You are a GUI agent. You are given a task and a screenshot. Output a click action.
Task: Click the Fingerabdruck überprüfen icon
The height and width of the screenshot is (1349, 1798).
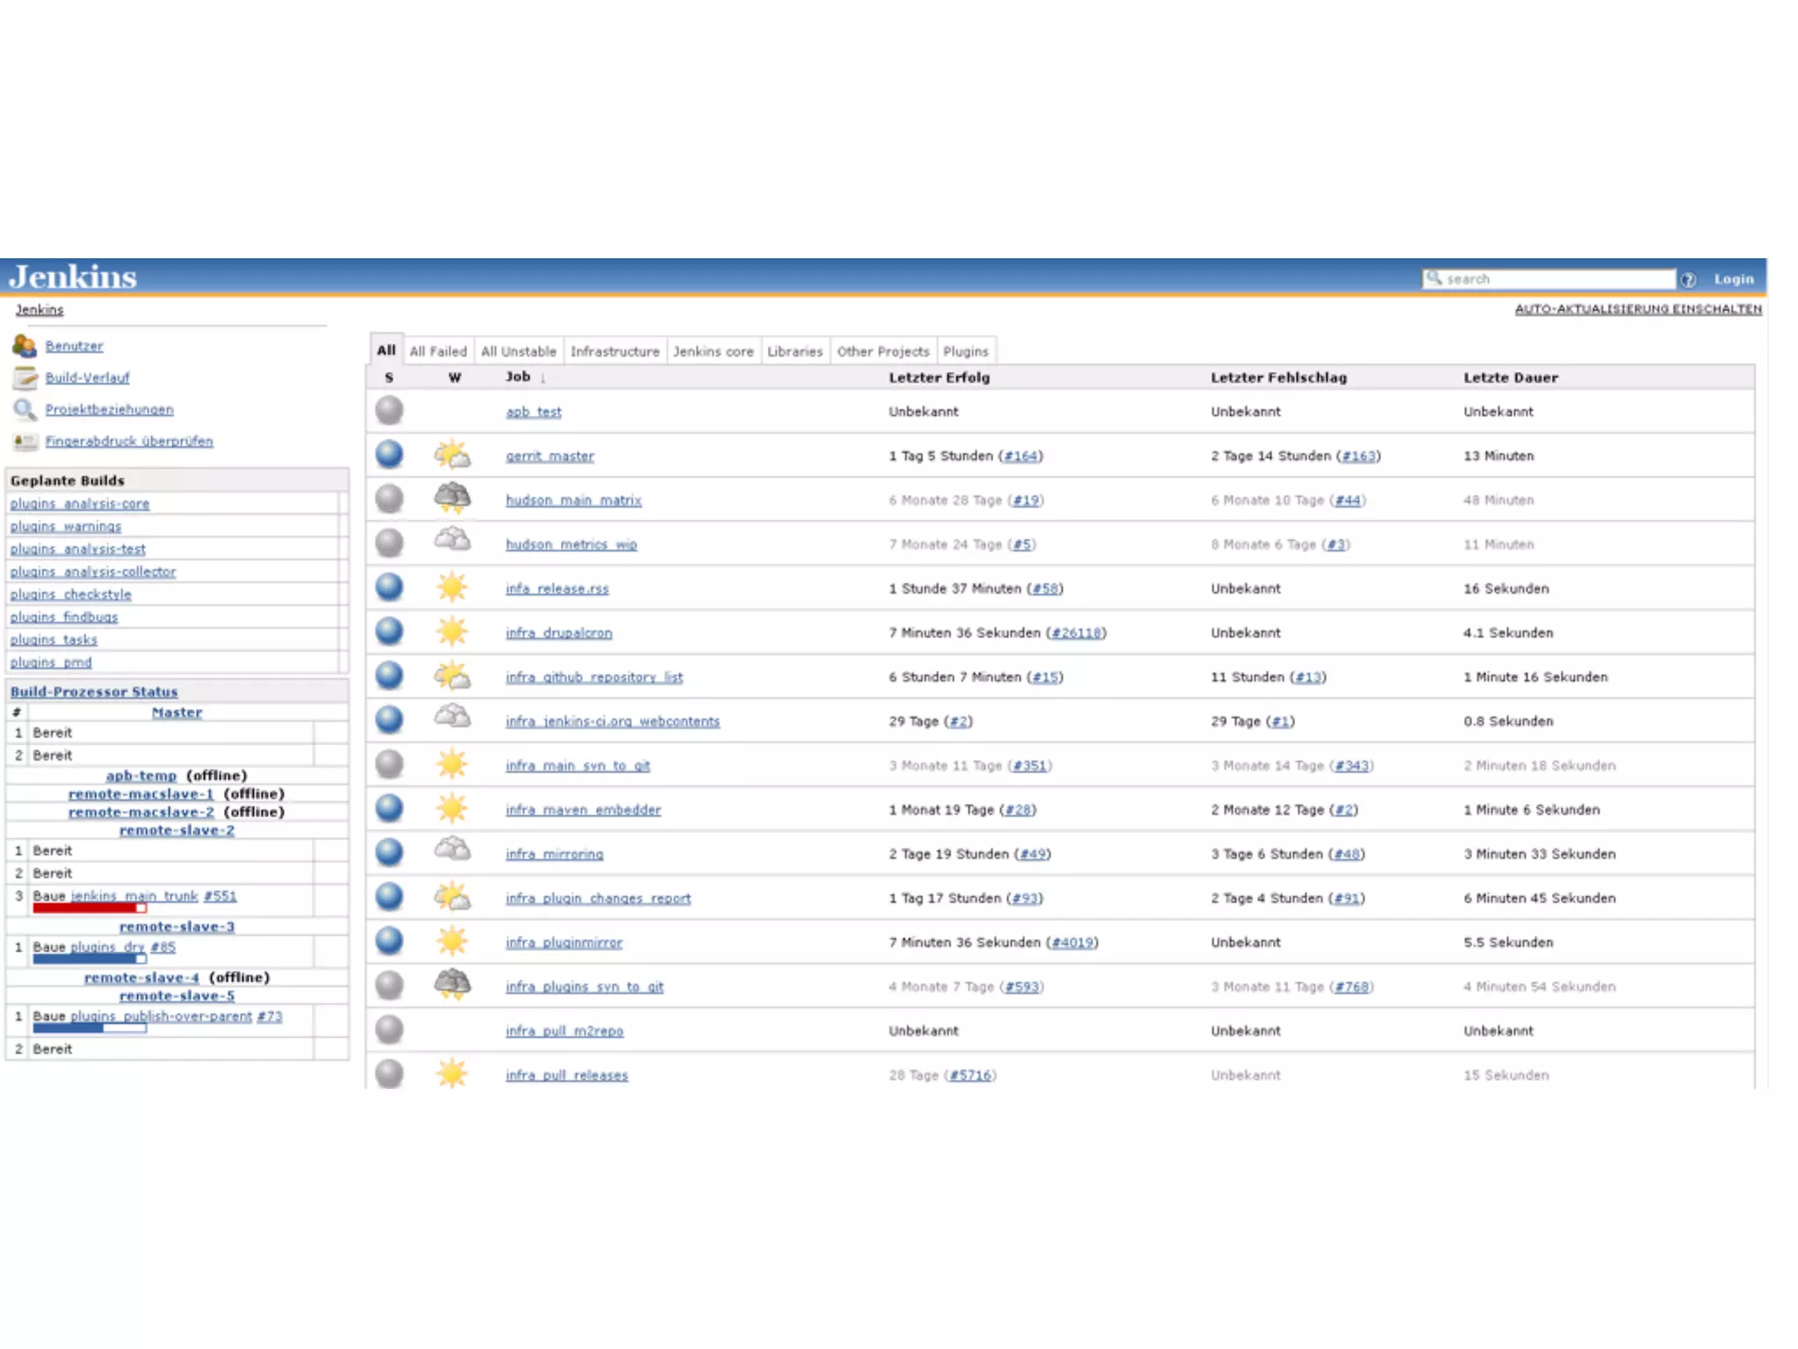click(25, 441)
